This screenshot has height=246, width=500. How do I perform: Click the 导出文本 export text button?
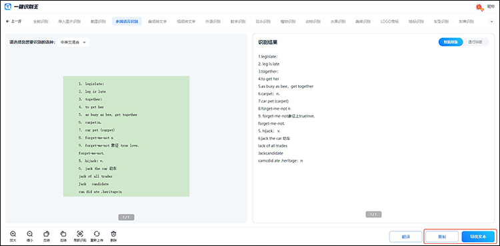(x=478, y=237)
